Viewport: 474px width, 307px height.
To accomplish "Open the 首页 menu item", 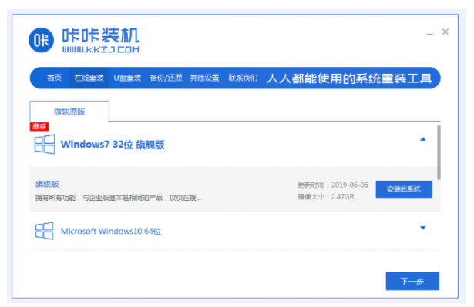I will [x=55, y=78].
